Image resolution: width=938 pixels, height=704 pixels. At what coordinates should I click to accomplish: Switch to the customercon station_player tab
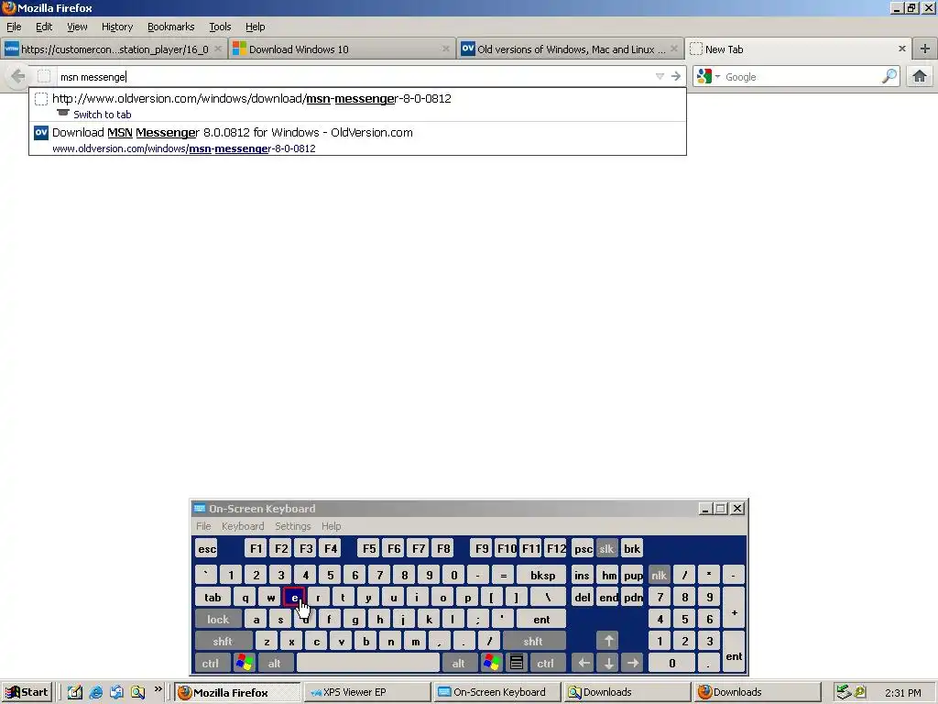click(x=114, y=49)
